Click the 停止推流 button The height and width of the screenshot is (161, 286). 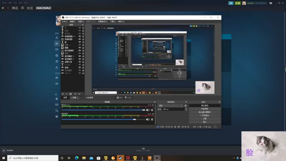coord(204,106)
